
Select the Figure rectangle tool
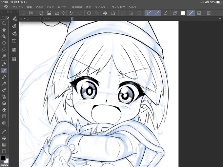[x=4, y=151]
